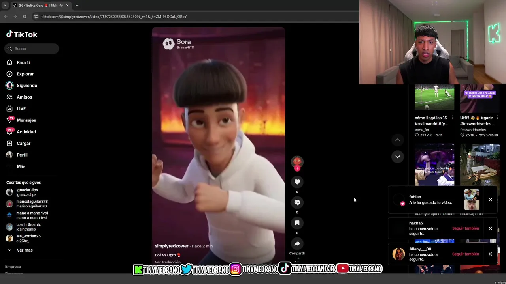Open Lea in the mix account

tap(28, 227)
